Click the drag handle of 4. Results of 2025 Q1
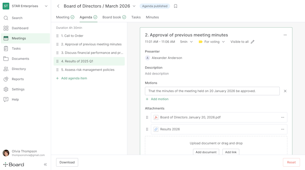This screenshot has width=305, height=170. (57, 61)
